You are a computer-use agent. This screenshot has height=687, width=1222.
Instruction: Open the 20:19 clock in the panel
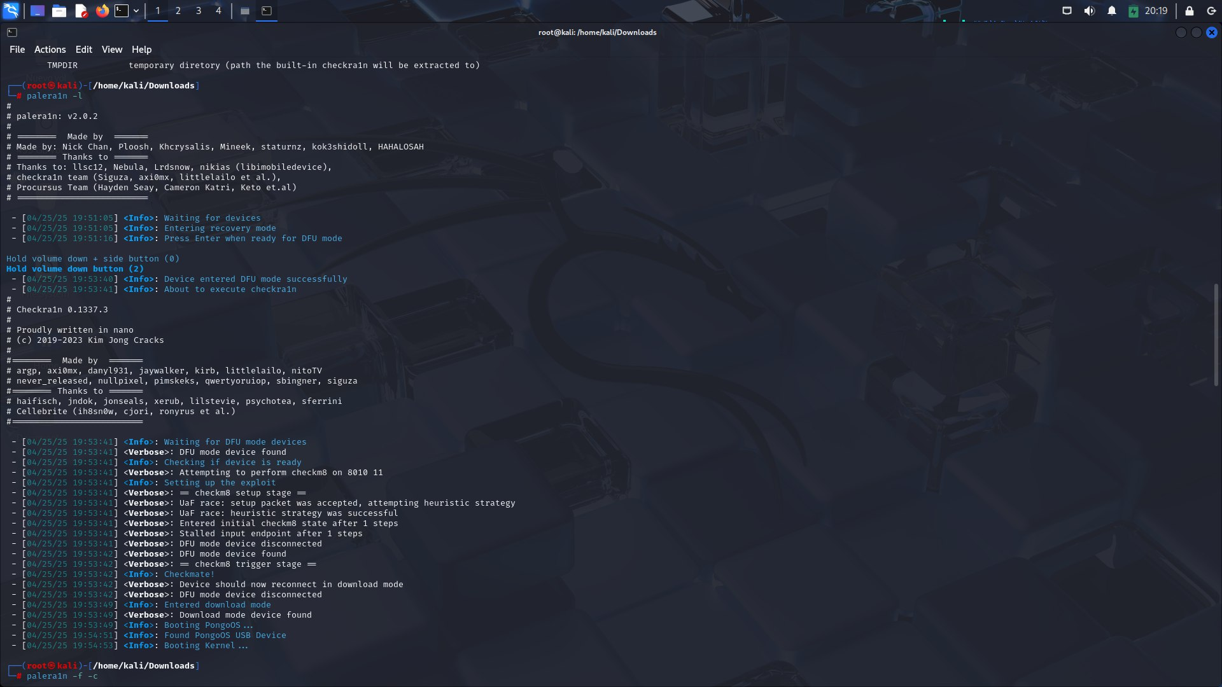(x=1156, y=11)
